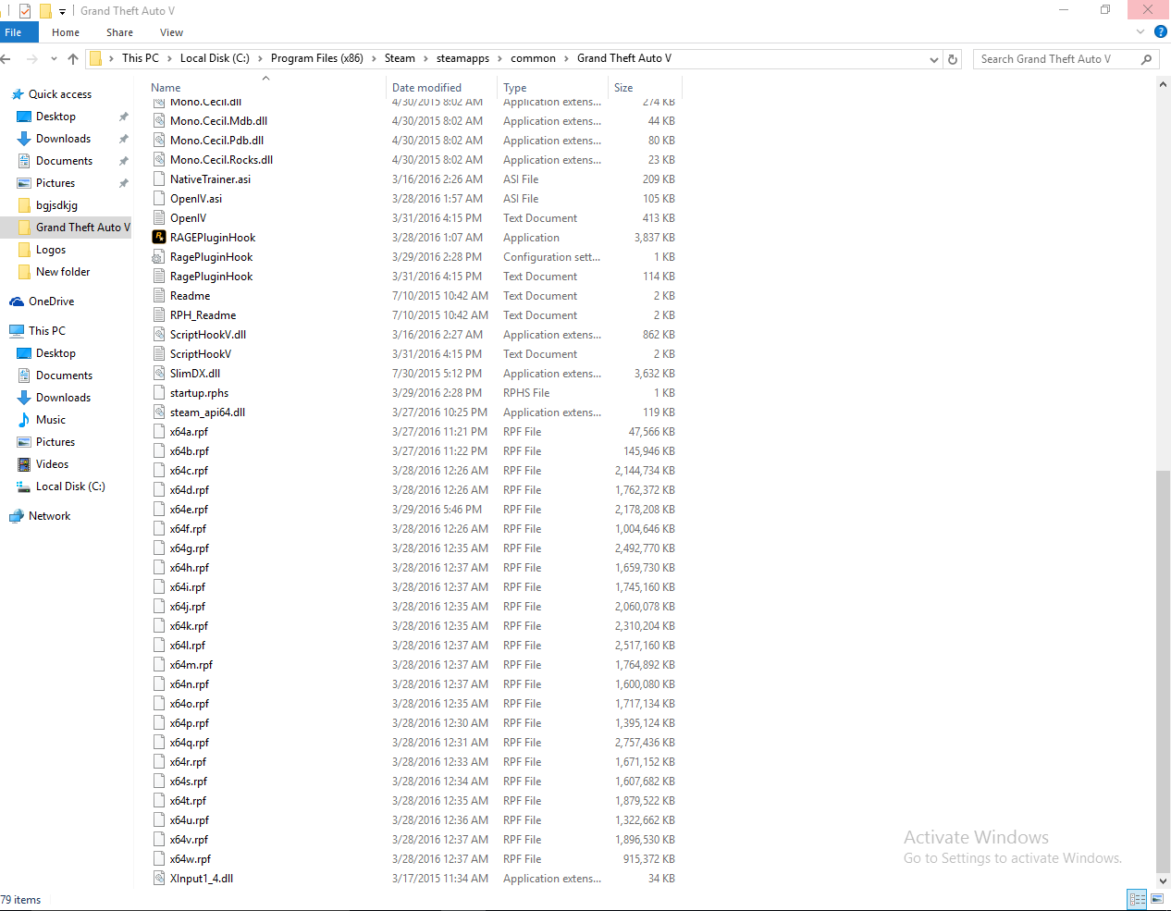Open Videos under This PC
The image size is (1171, 911).
[52, 464]
